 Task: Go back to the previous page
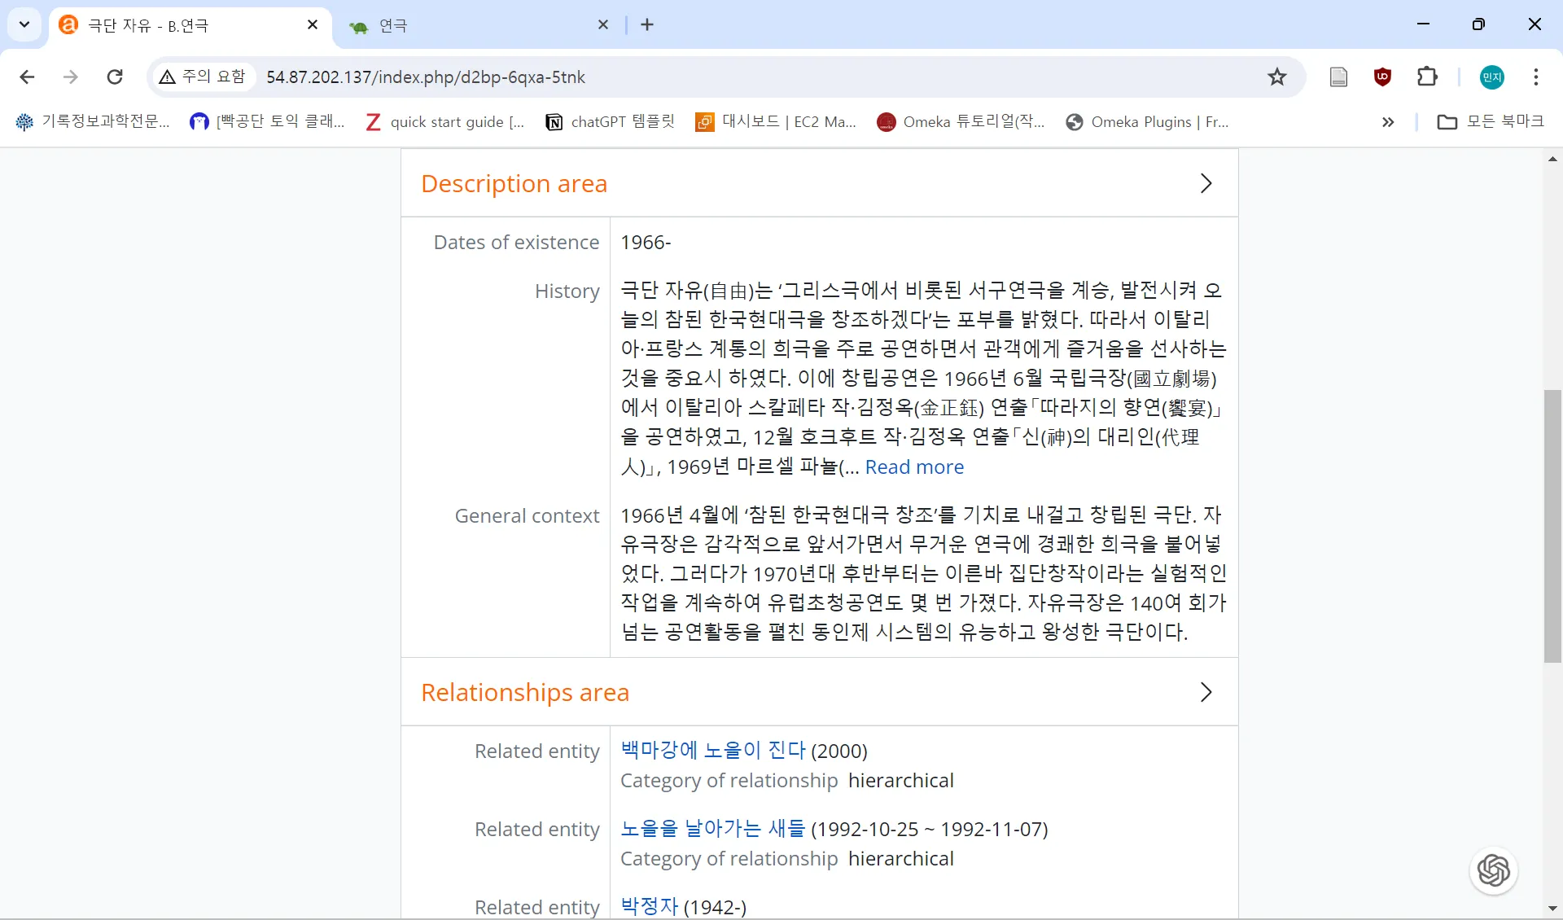coord(27,77)
